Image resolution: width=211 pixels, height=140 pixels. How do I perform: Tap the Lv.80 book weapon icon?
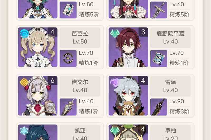coord(68,10)
